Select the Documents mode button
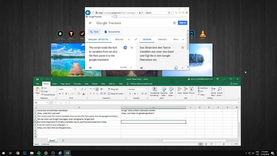The width and height of the screenshot is (277, 156). (x=112, y=32)
